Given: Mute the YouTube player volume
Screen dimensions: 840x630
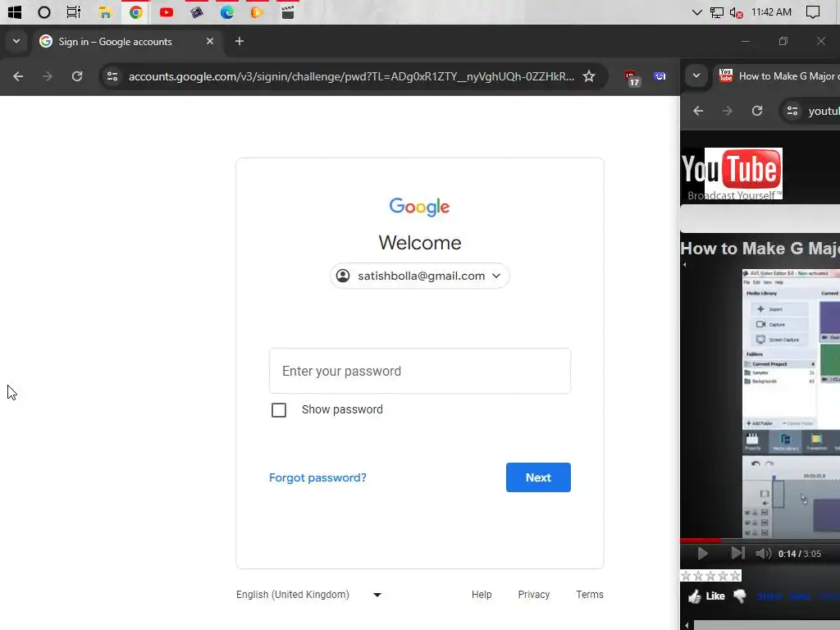Looking at the screenshot, I should click(x=763, y=554).
